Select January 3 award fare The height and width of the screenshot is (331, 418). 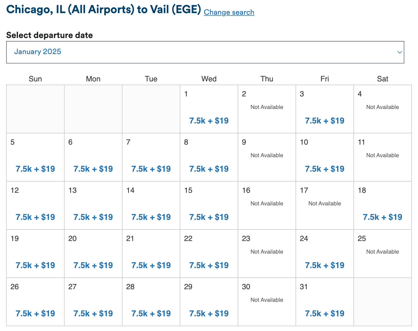tap(324, 121)
